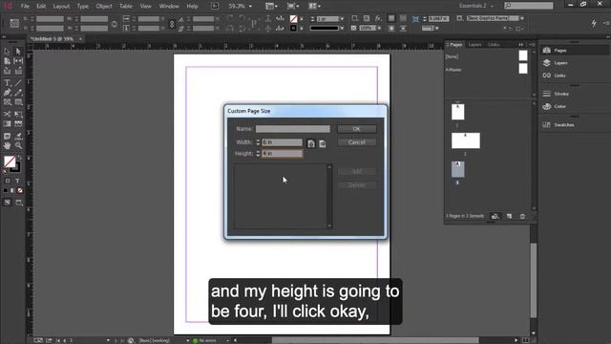Select the Rectangle tool

(x=18, y=102)
